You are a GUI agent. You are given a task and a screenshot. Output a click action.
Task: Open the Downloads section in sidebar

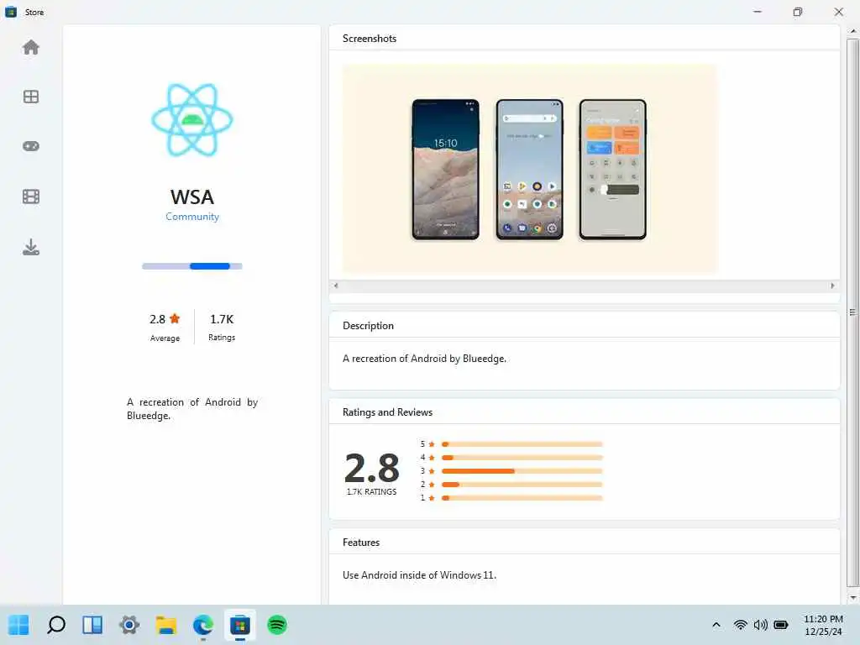click(31, 248)
